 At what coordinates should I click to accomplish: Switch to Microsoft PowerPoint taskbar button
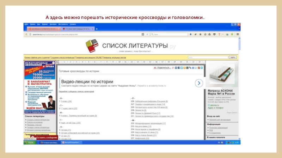click(x=72, y=143)
